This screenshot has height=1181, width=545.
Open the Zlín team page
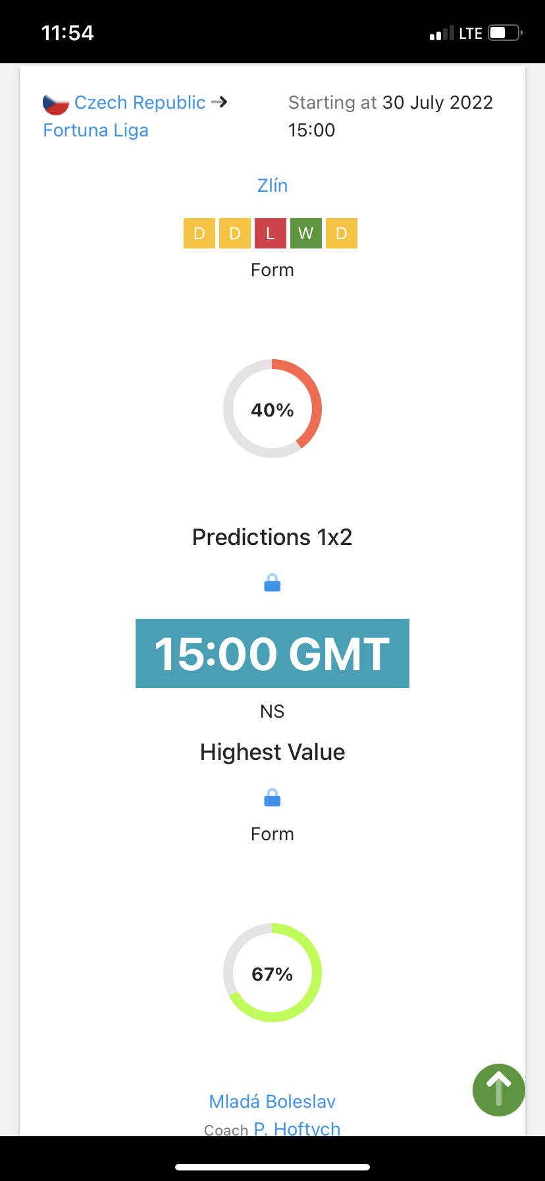point(272,186)
